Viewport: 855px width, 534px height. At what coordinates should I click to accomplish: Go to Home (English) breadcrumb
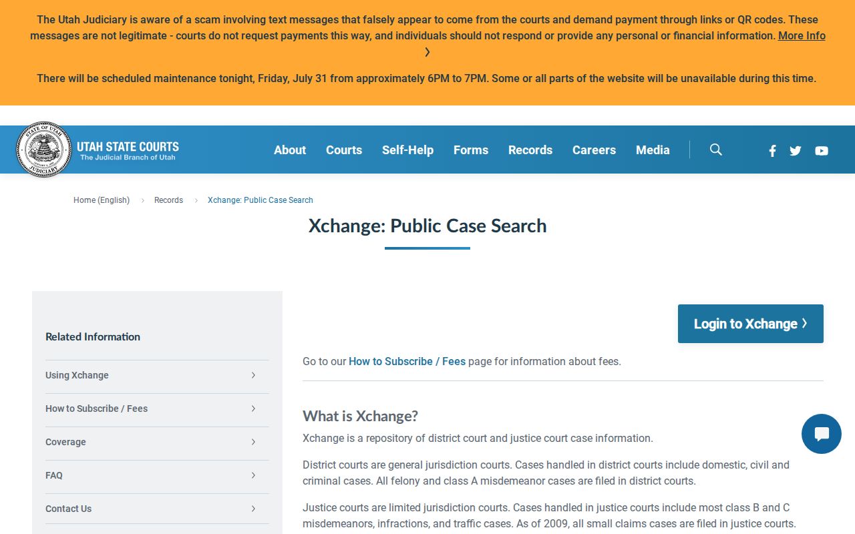point(102,200)
